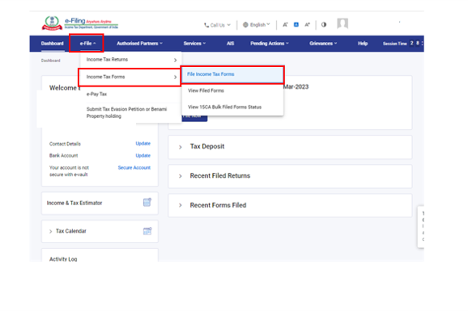468x311 pixels.
Task: Click the Tax Calendar icon
Action: (147, 231)
